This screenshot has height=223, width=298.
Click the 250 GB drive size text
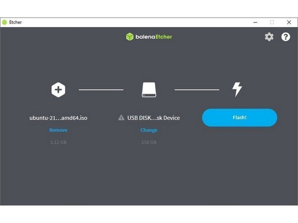pos(149,142)
